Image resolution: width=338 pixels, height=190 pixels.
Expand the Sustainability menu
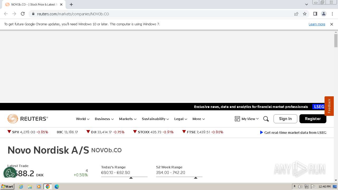coord(155,119)
